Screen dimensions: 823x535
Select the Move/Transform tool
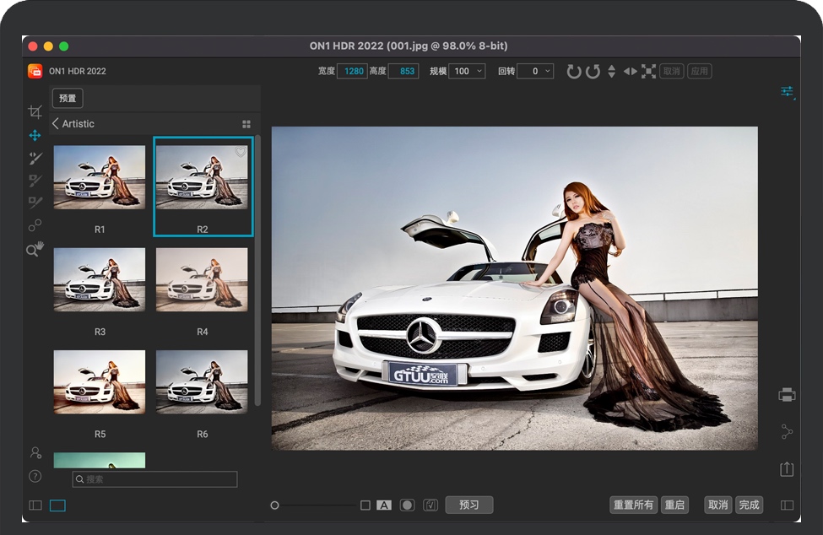(x=35, y=135)
